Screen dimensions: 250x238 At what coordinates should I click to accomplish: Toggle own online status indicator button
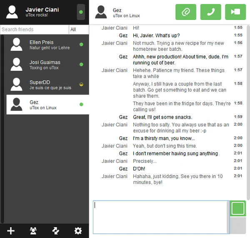tap(81, 12)
